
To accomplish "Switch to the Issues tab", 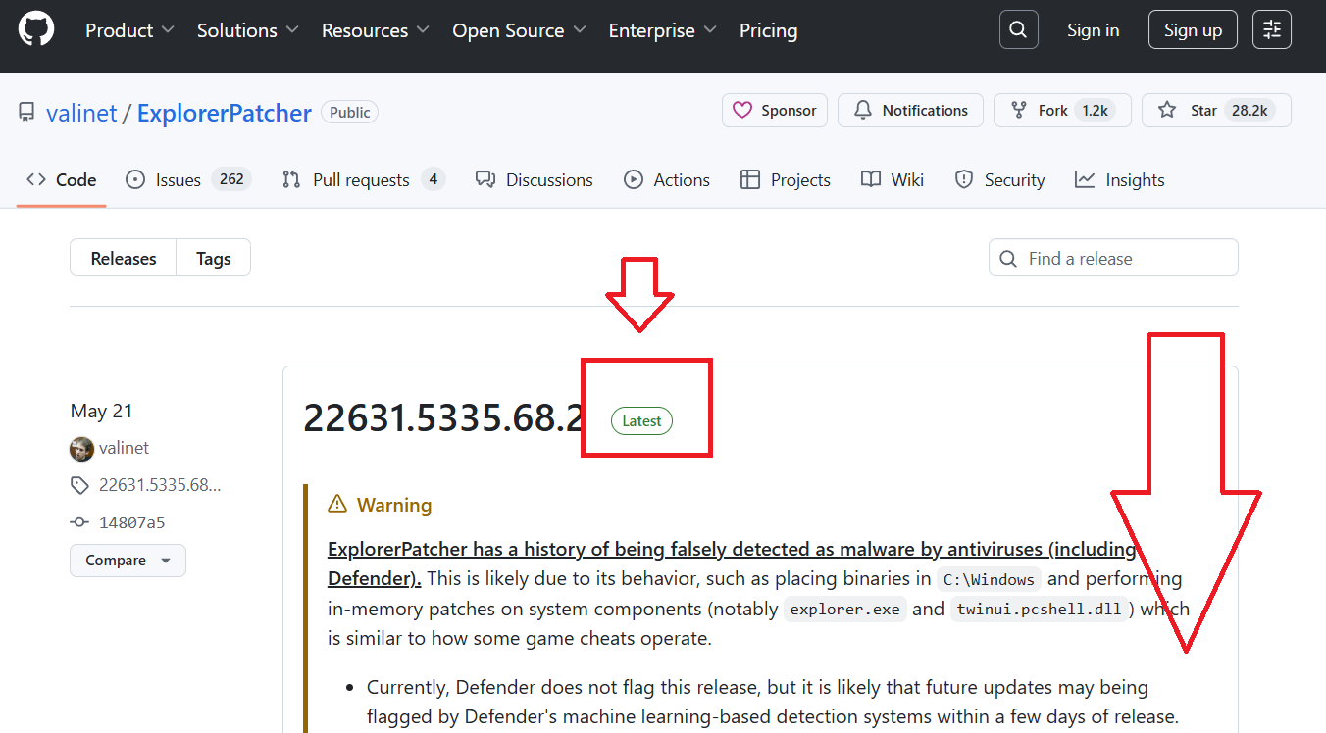I will coord(188,180).
